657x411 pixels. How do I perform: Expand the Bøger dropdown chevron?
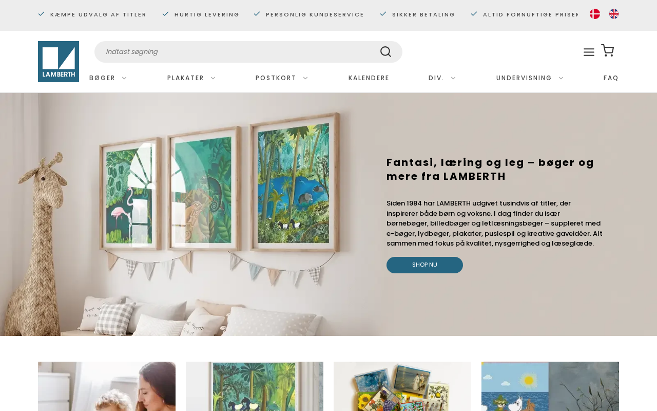(x=124, y=78)
